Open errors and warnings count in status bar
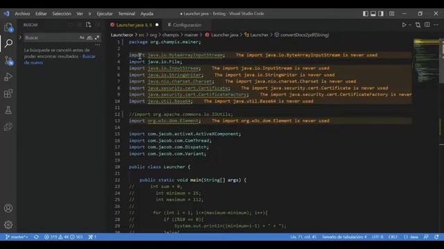This screenshot has width=444, height=249. click(63, 237)
